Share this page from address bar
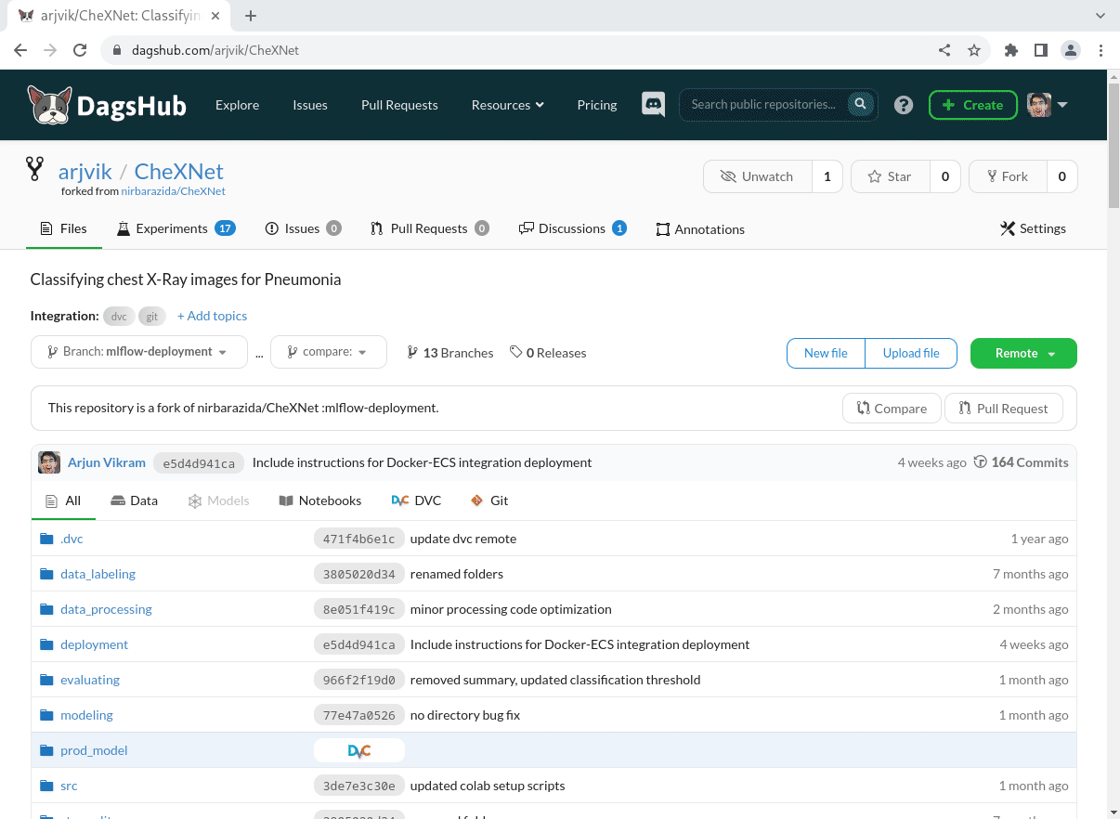 (x=944, y=50)
